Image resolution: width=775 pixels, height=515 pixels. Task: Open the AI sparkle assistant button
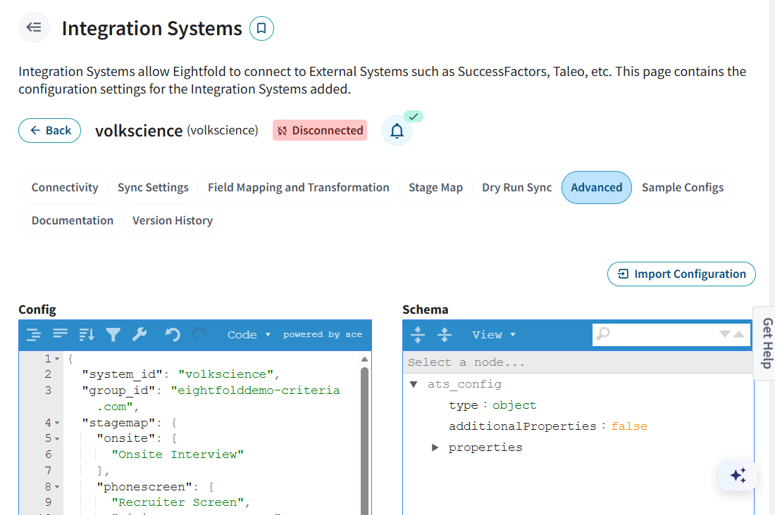tap(738, 476)
